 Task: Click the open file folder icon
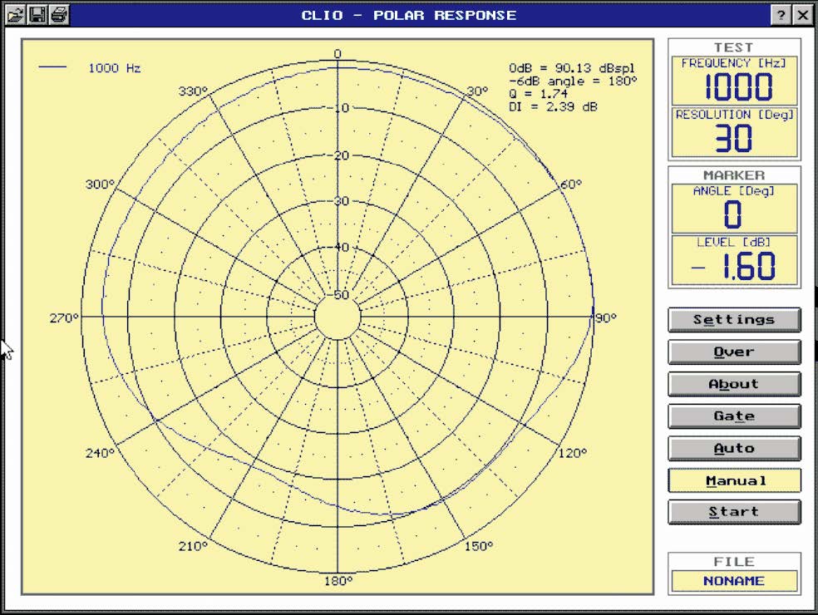(x=16, y=15)
